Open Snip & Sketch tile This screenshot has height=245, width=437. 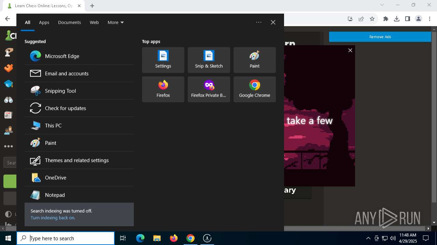(209, 60)
